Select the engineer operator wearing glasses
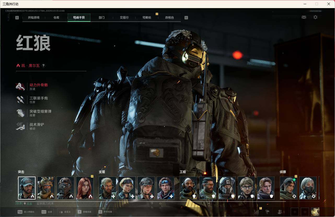Image resolution: width=335 pixels, height=217 pixels. click(x=246, y=188)
